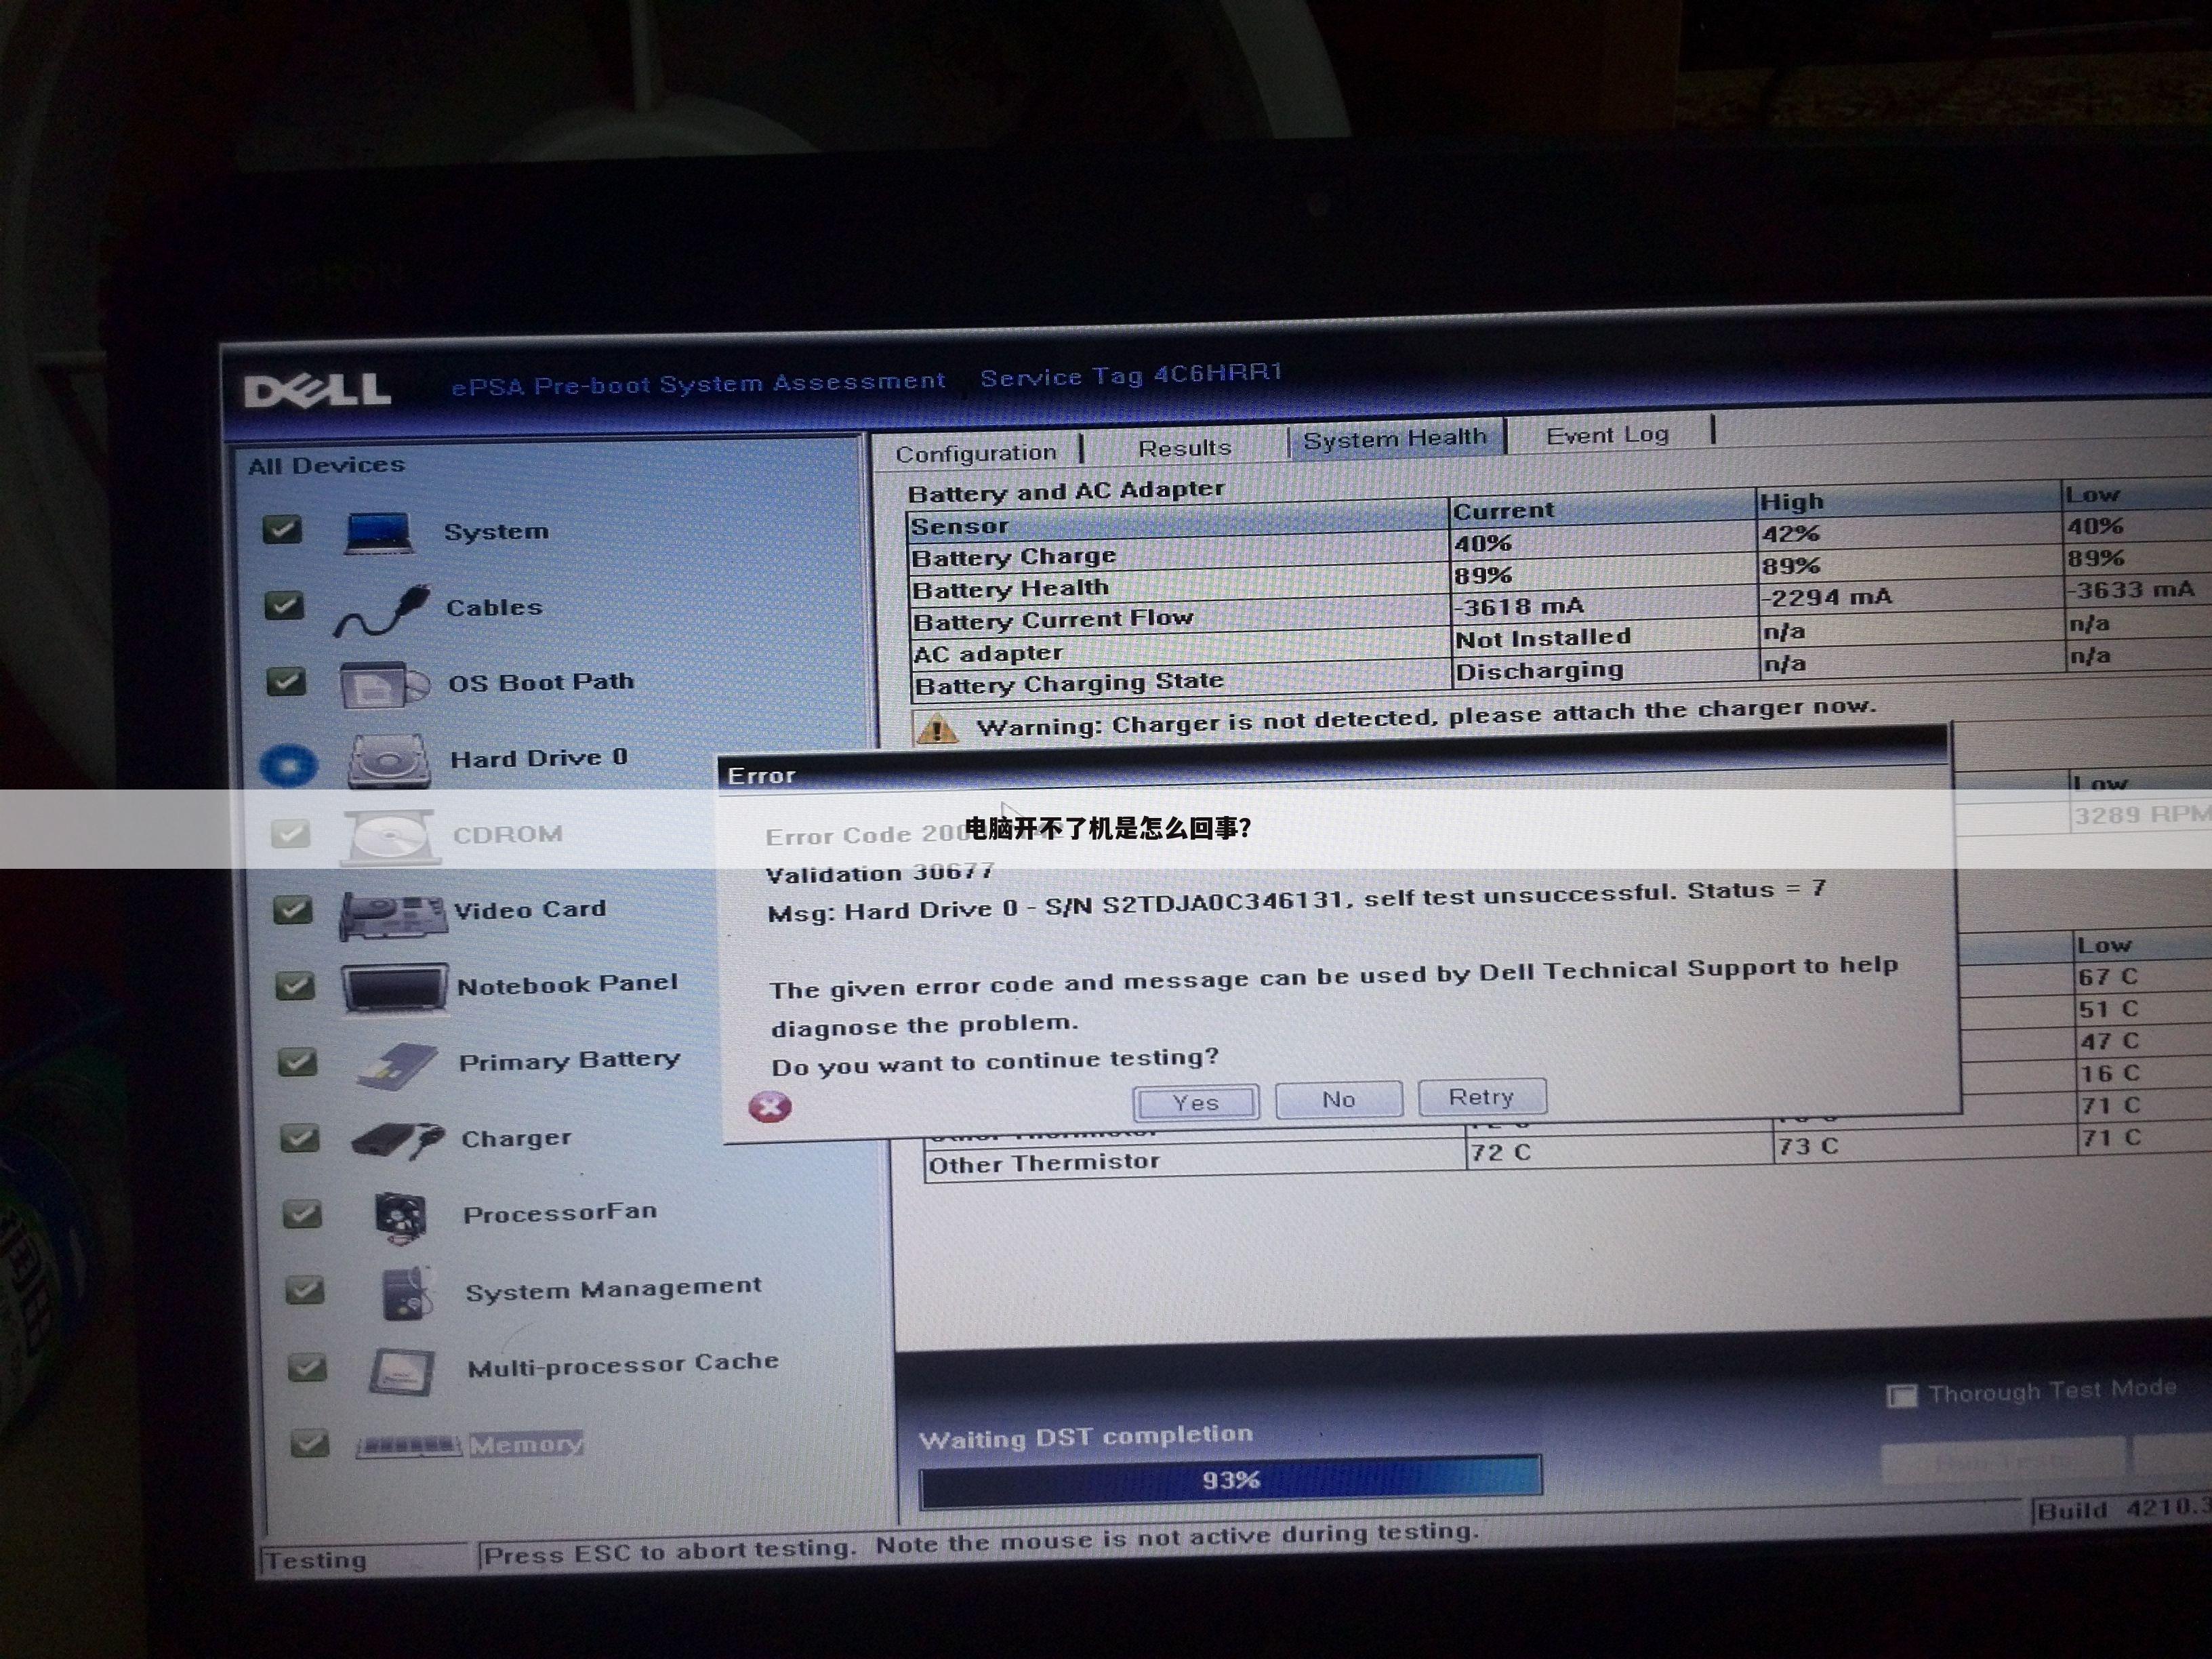Select the Multi-processor Cache chip icon
The image size is (2212, 1659).
pyautogui.click(x=402, y=1371)
